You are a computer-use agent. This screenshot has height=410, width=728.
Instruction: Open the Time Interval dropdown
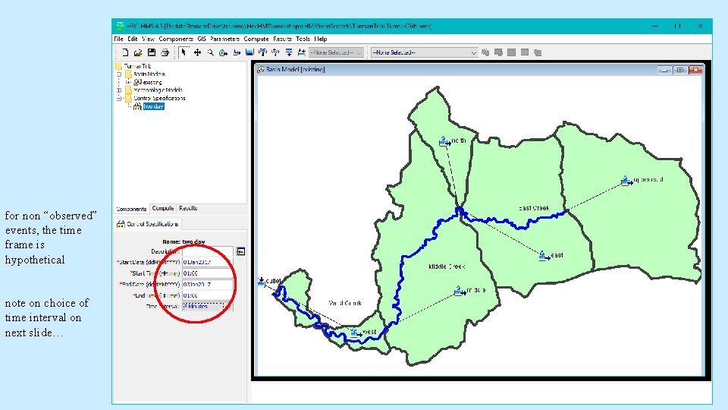coord(206,306)
